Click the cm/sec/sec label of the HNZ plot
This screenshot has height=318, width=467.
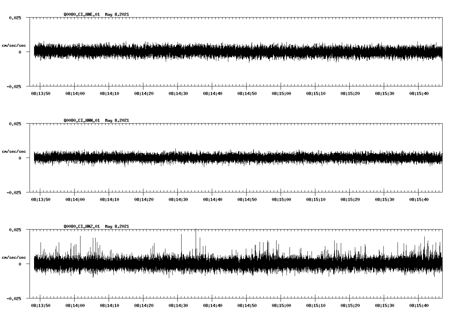click(14, 256)
